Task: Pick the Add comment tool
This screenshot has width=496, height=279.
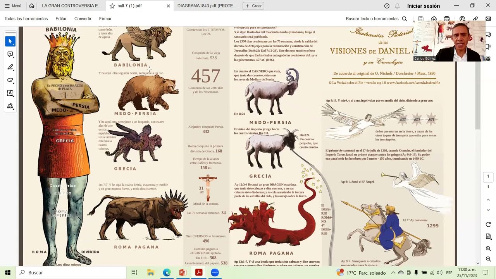Action: pos(10,54)
